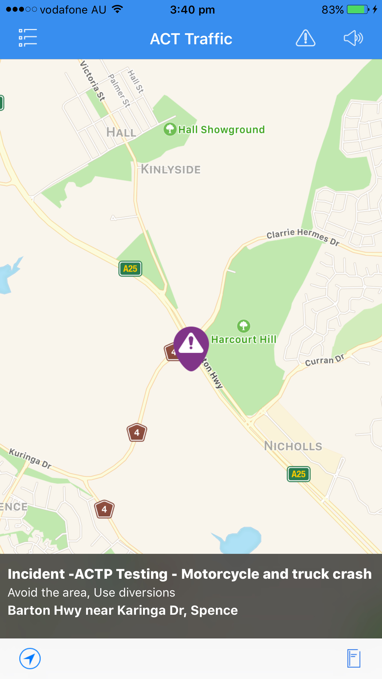Open the document icon at bottom right
The width and height of the screenshot is (382, 679).
tap(354, 658)
